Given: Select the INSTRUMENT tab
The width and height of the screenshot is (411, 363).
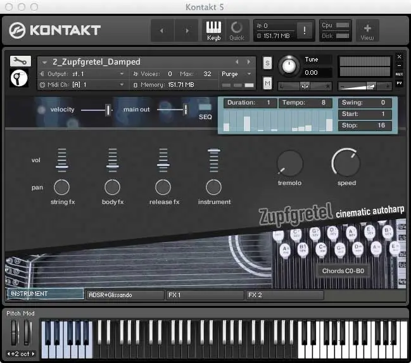Looking at the screenshot, I should click(x=46, y=294).
